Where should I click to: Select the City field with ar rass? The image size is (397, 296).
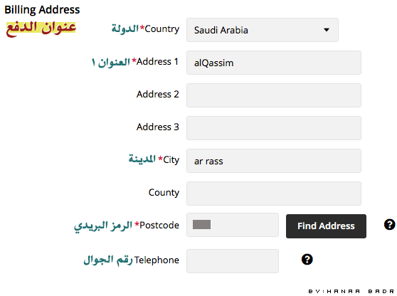[274, 161]
